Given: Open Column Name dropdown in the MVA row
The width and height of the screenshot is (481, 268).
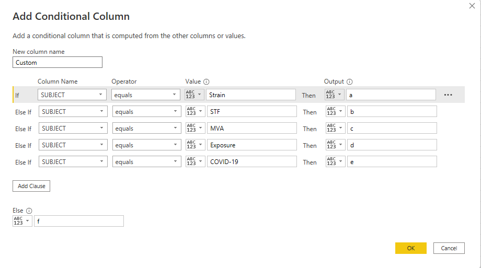Looking at the screenshot, I should [x=73, y=128].
